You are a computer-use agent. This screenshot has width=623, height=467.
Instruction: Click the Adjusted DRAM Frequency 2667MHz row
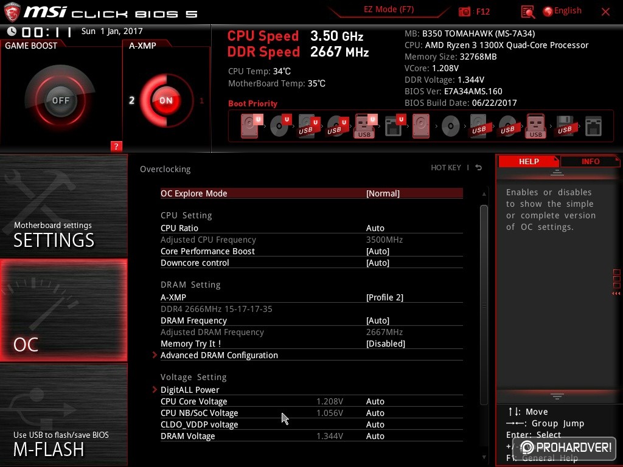tap(311, 332)
